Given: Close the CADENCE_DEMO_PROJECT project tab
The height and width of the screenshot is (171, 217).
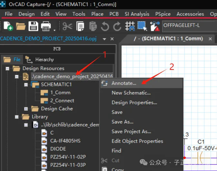Looking at the screenshot, I should (112, 39).
